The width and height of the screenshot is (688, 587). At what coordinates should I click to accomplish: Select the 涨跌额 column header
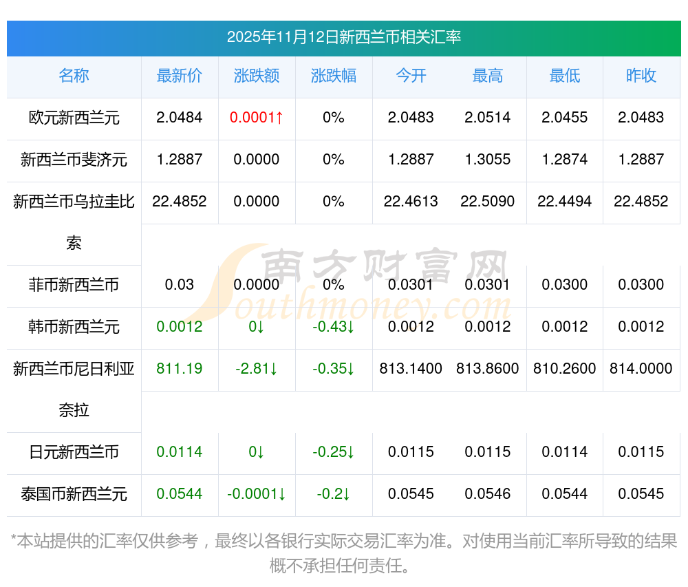tap(257, 76)
